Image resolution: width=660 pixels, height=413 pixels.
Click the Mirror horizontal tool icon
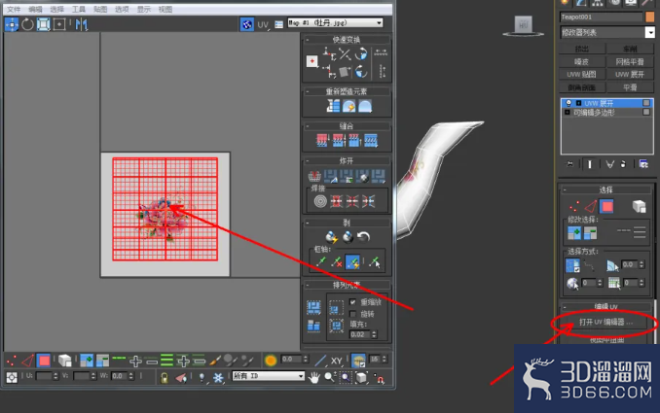[x=81, y=24]
